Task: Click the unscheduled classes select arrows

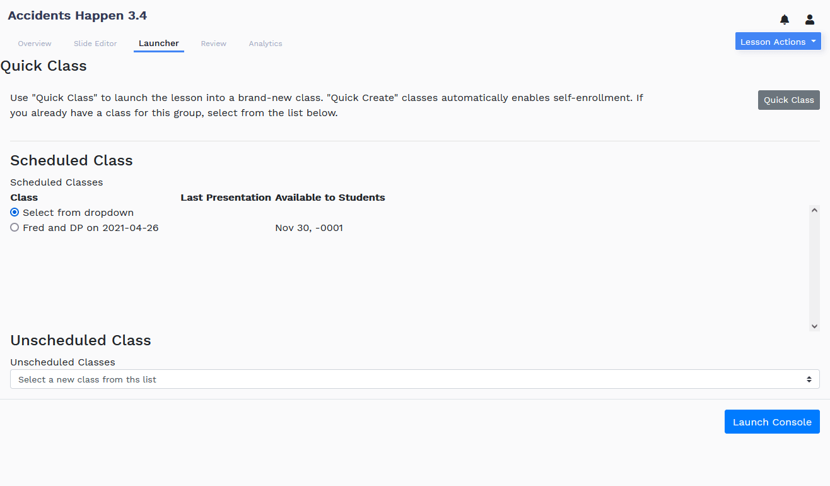Action: (809, 379)
